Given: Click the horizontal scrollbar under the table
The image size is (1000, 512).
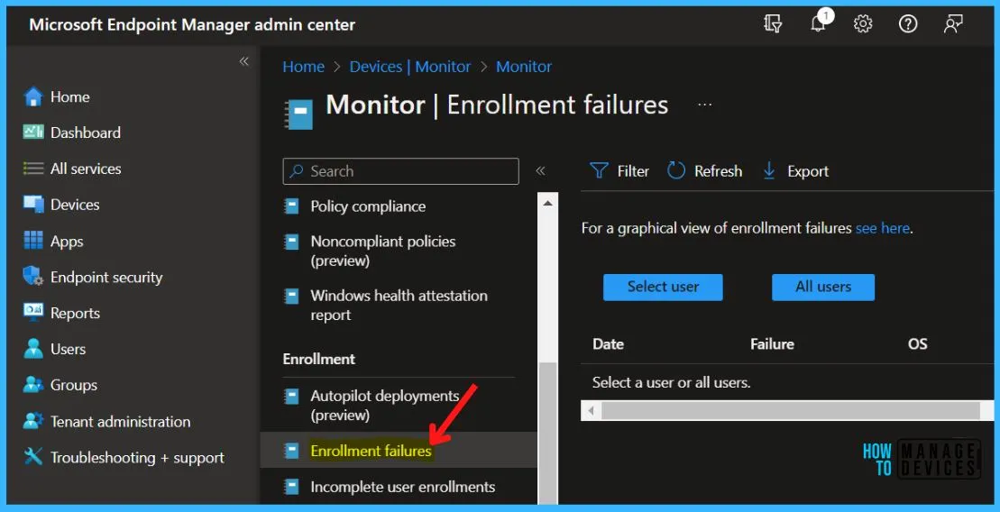Looking at the screenshot, I should pyautogui.click(x=787, y=411).
